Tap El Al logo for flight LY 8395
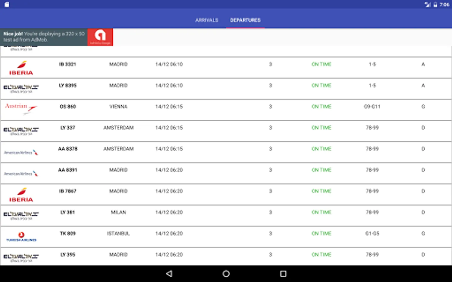Screen dimensions: 452x282 click(21, 89)
